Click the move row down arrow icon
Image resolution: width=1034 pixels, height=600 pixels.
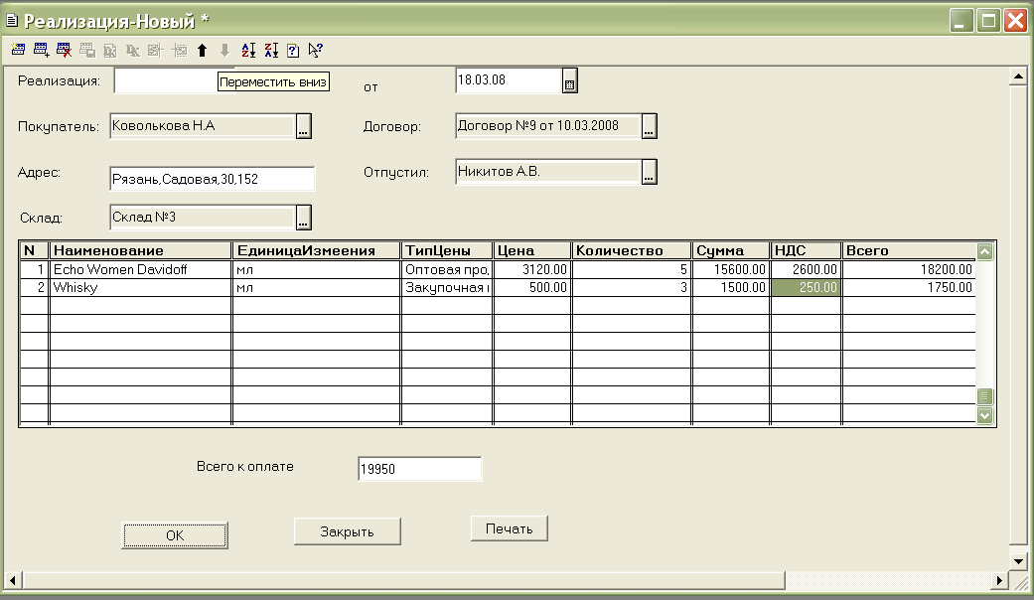[x=224, y=50]
